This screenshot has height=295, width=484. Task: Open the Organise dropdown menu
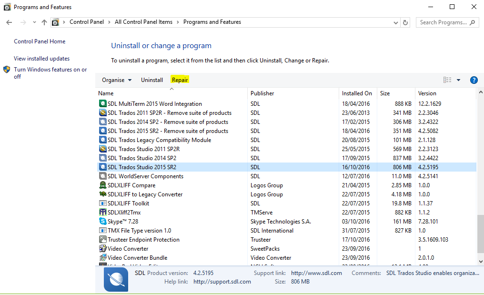117,80
